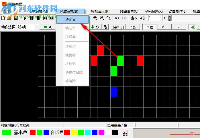Viewport: 200px width, 138px height.
Task: Click the rotate arrows icon button
Action: (x=105, y=27)
